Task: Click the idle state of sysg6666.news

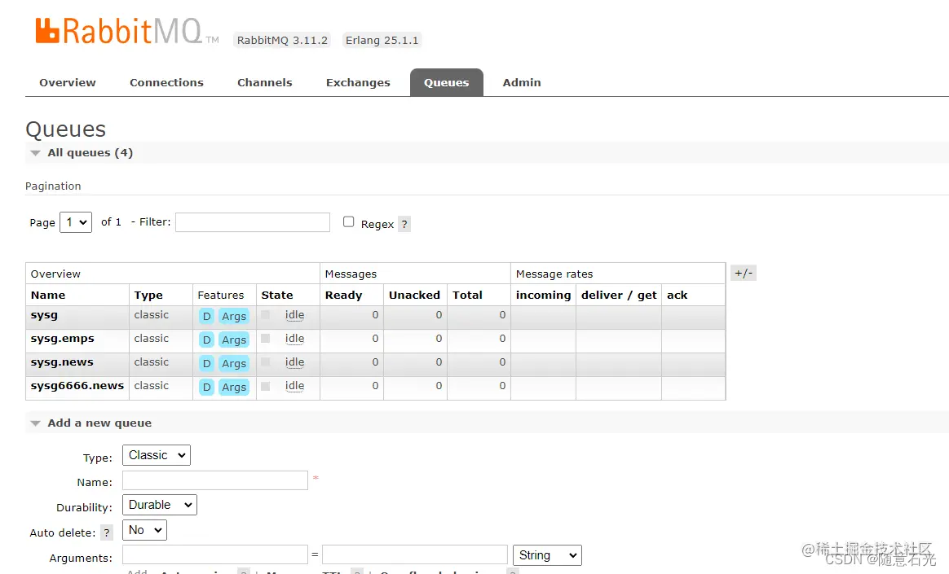Action: tap(295, 385)
